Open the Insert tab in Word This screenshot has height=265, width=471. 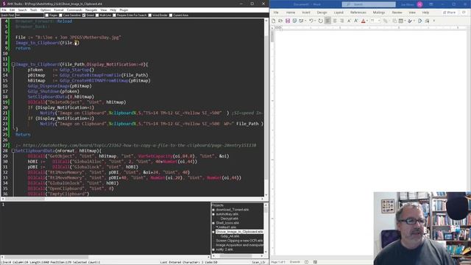coord(306,13)
